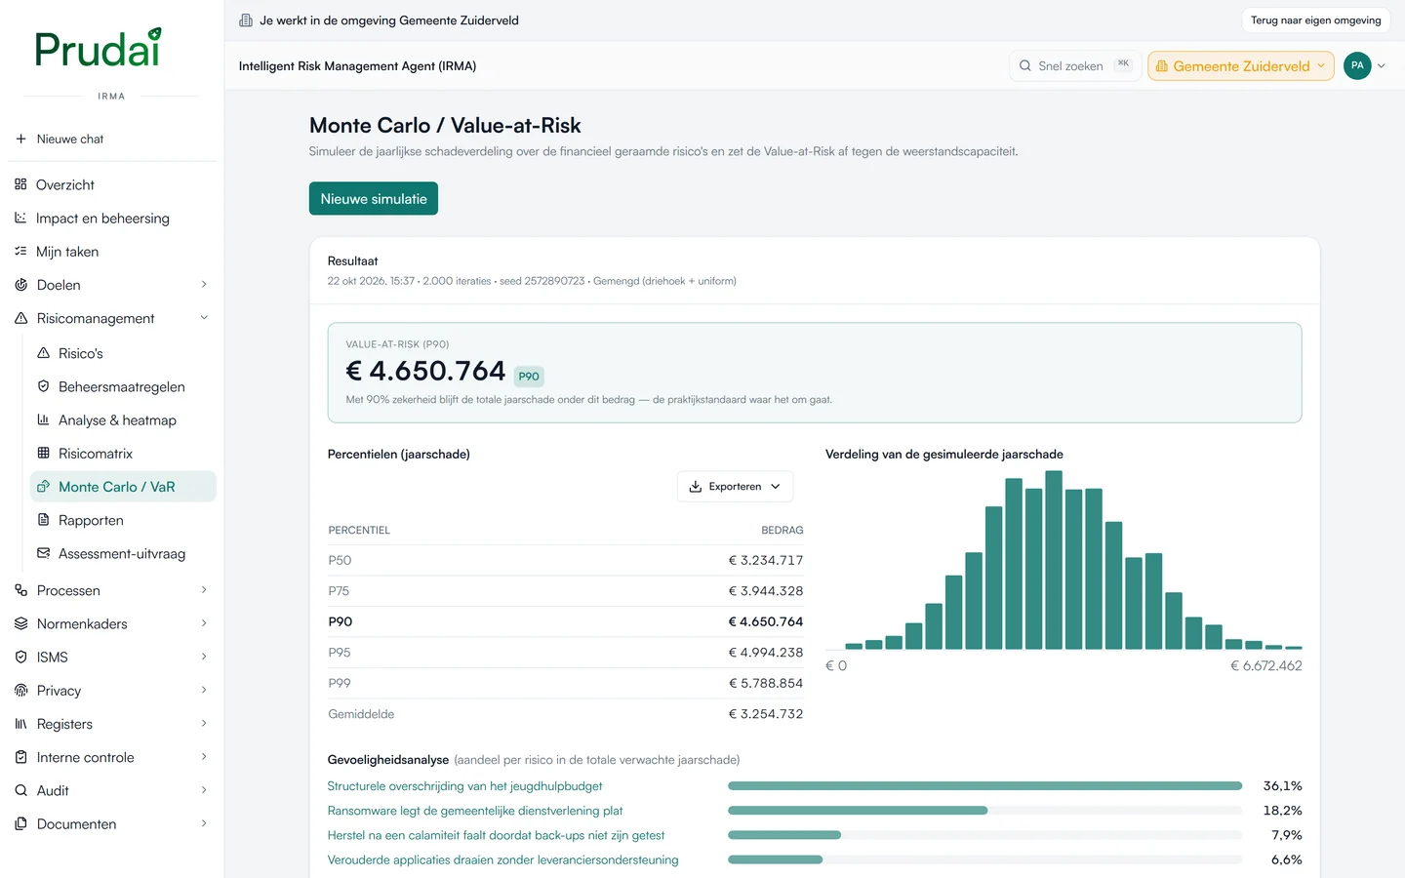Click the Audit magnifier icon

click(x=20, y=790)
